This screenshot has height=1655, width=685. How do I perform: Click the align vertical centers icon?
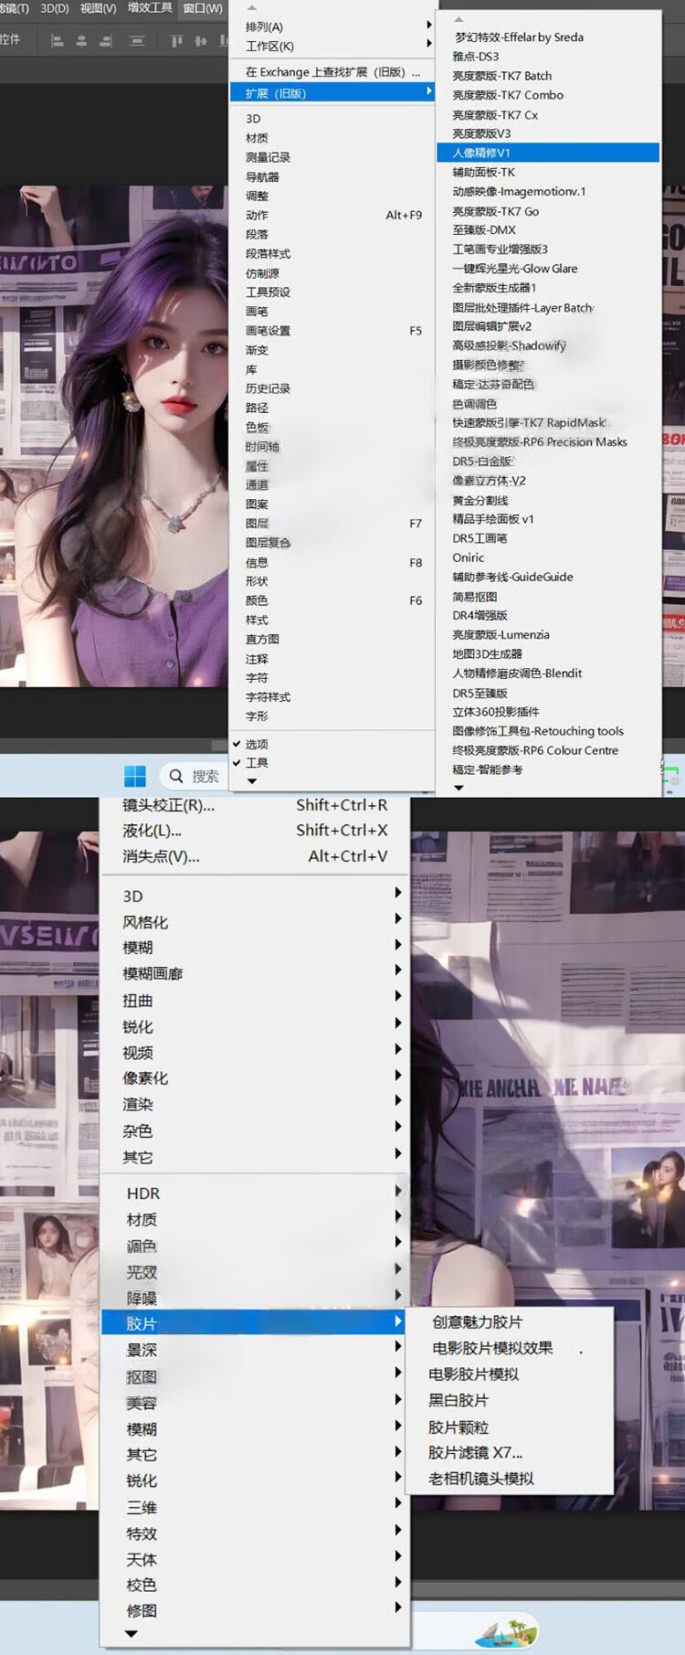201,41
